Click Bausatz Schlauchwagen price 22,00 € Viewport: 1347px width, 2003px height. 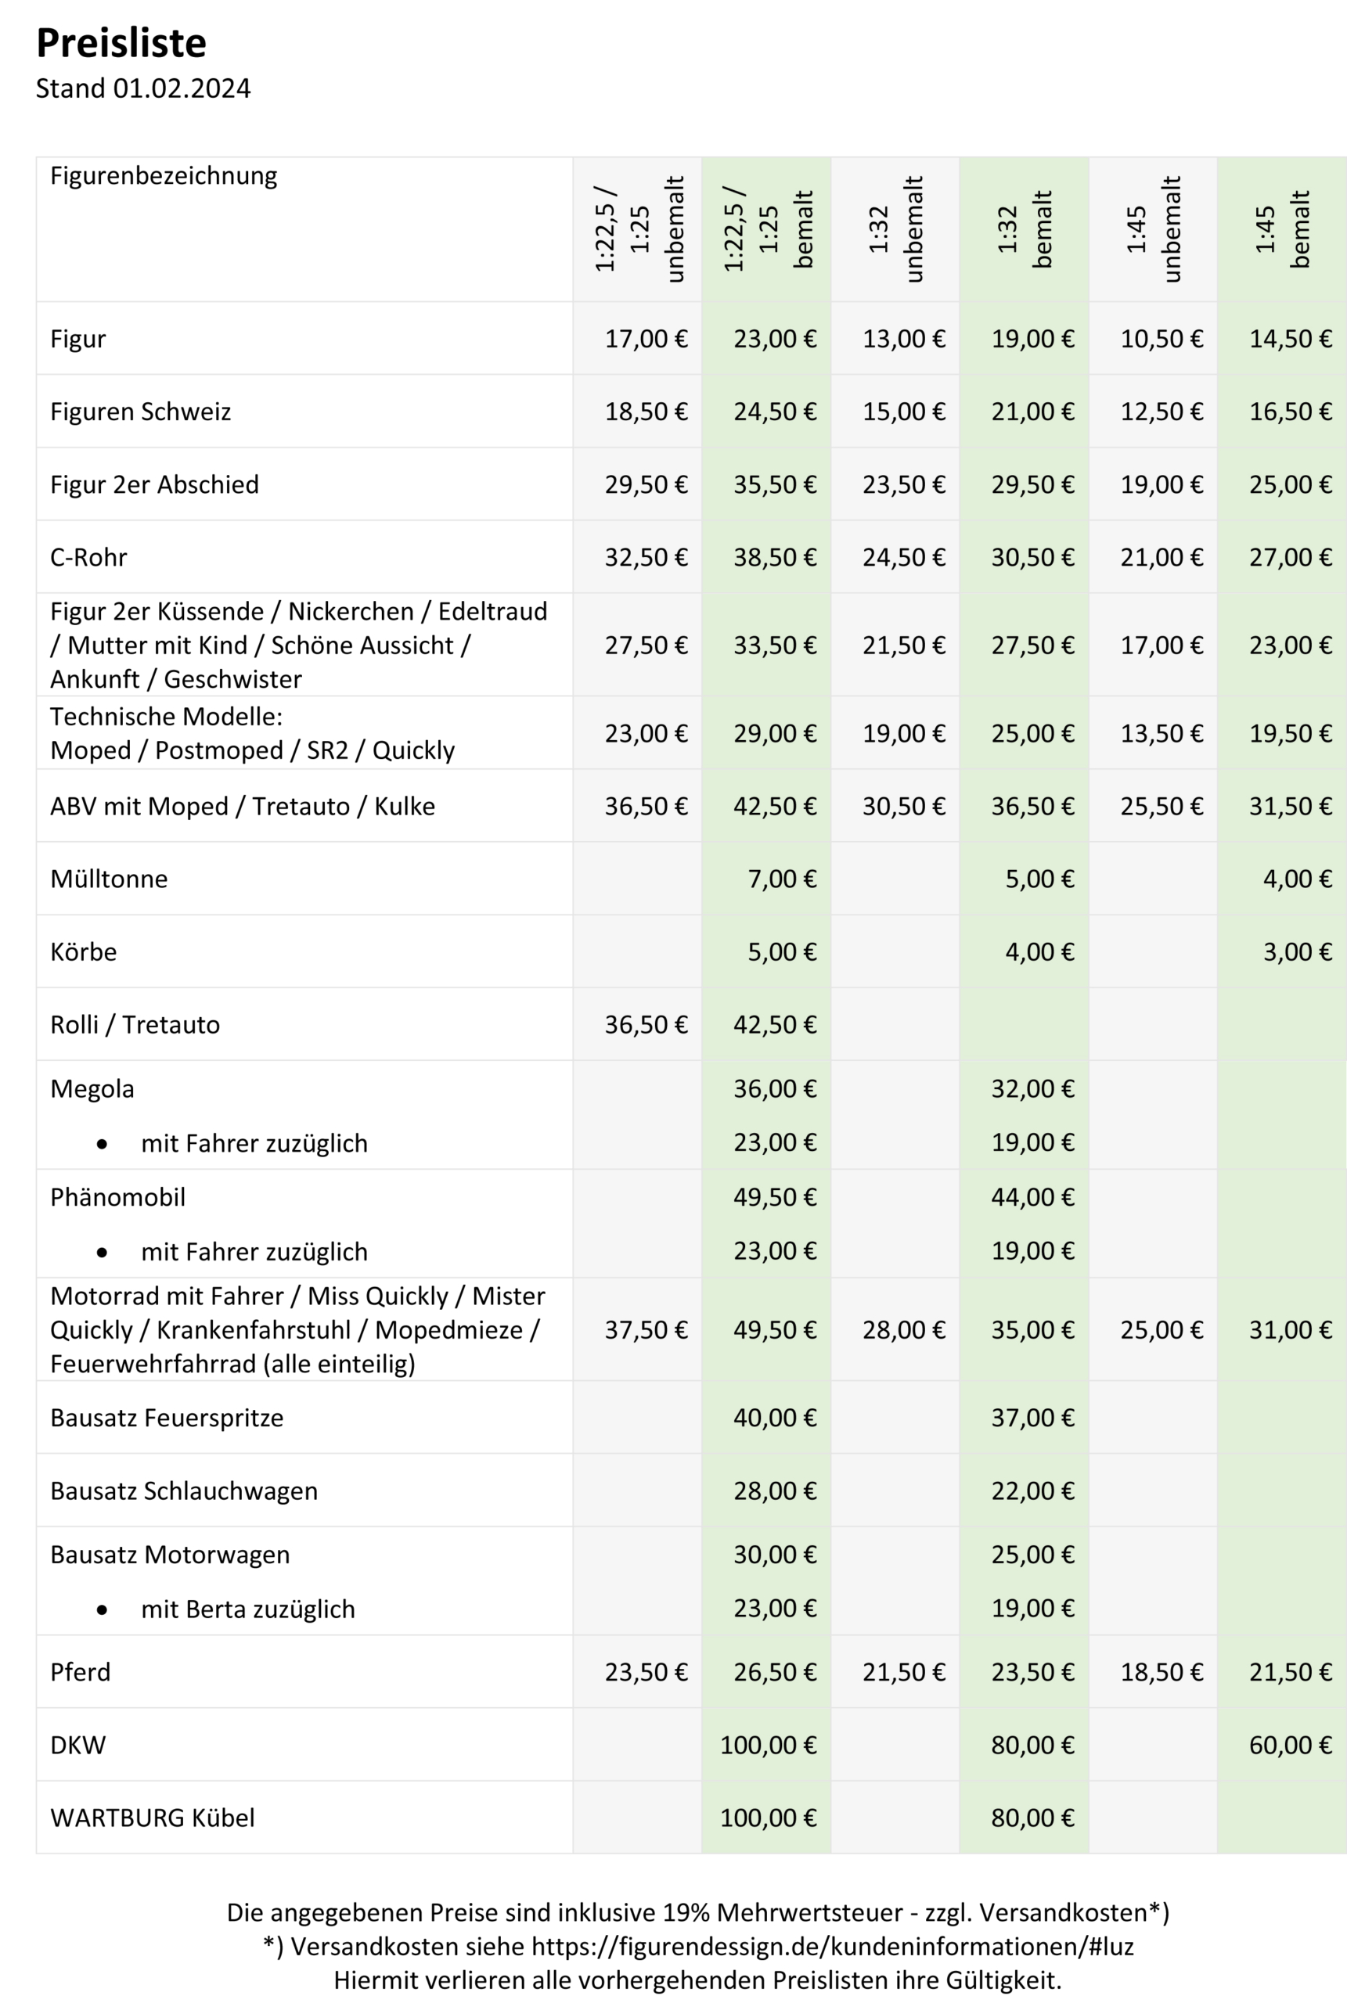(1032, 1491)
